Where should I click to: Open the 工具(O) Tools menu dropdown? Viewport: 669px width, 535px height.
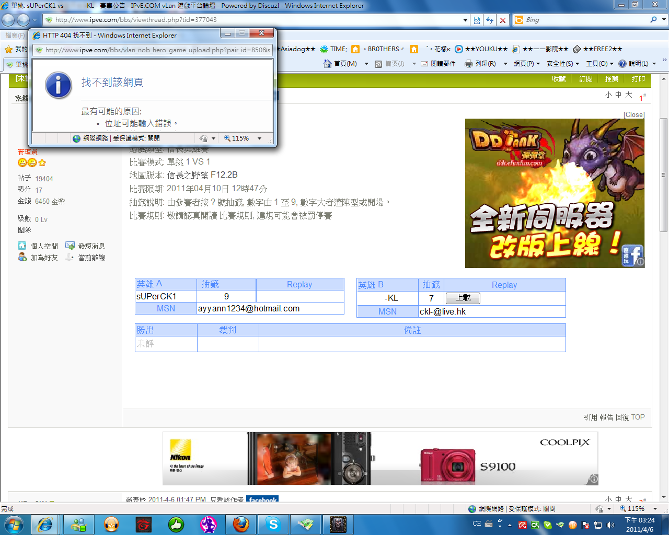coord(600,64)
